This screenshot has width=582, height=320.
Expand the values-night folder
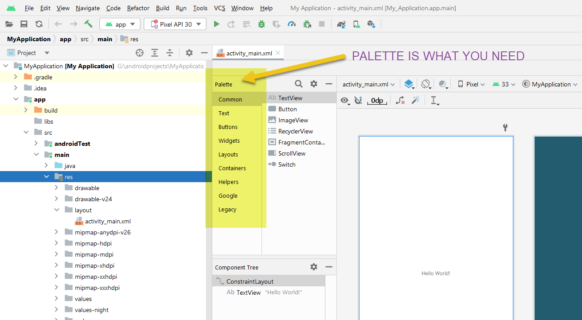point(56,309)
